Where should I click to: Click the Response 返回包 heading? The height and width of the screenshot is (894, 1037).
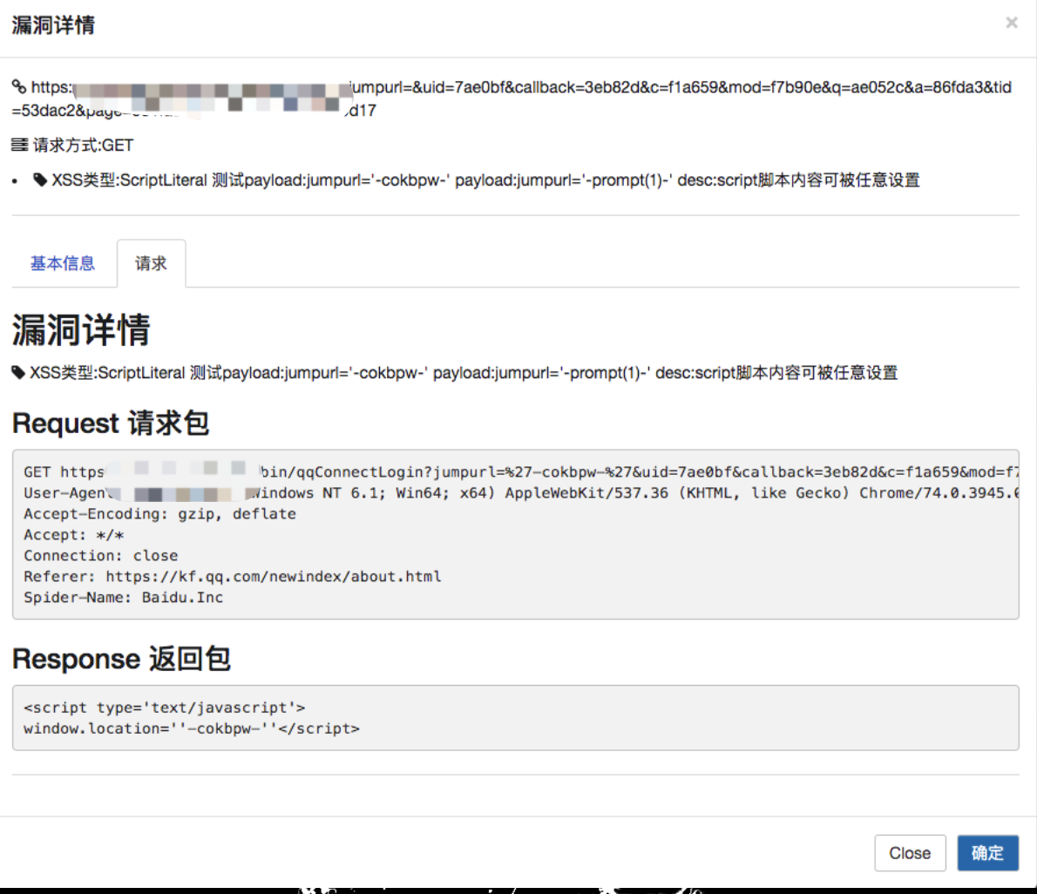coord(121,659)
